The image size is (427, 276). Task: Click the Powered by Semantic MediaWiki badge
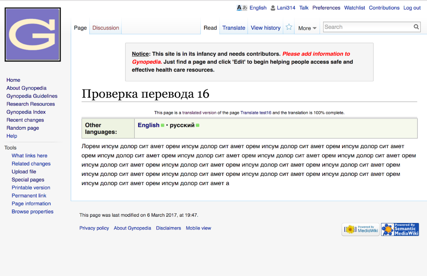(400, 229)
